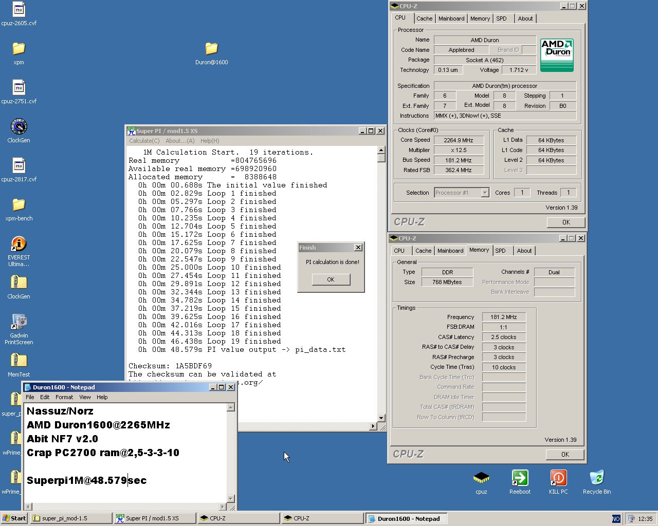
Task: Open Help menu in Super PI
Action: (210, 141)
